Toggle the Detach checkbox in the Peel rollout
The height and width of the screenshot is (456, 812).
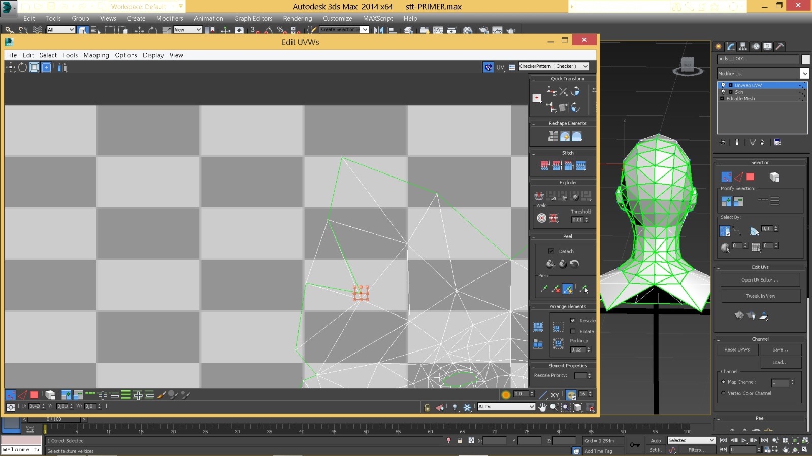coord(551,251)
